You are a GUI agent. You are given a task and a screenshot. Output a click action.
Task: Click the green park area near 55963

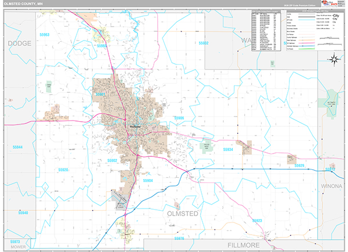49,87
